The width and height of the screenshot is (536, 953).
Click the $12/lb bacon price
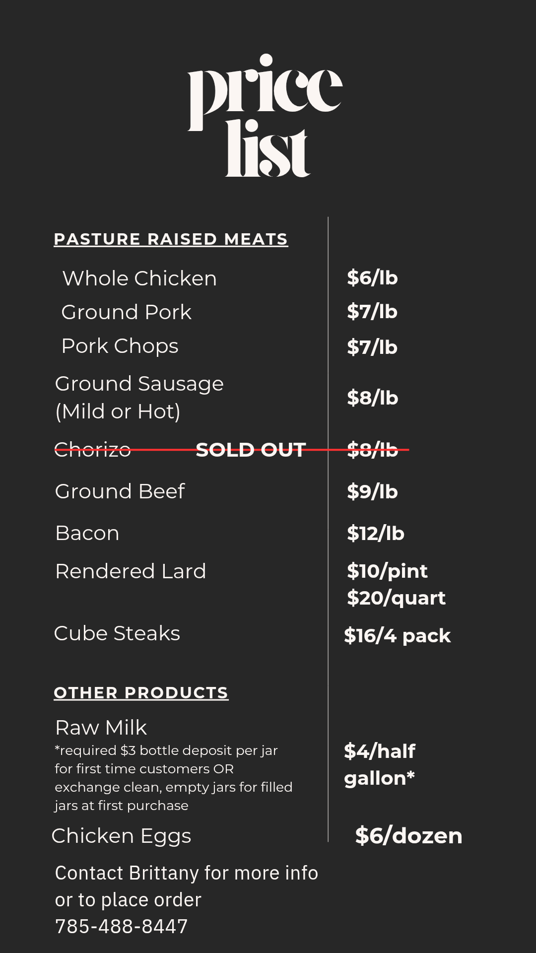tap(376, 534)
